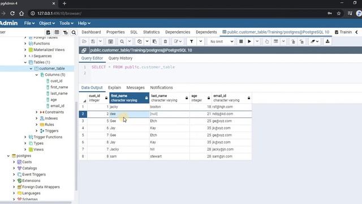This screenshot has width=362, height=204.
Task: Open the Save file options dropdown arrow
Action: [101, 41]
